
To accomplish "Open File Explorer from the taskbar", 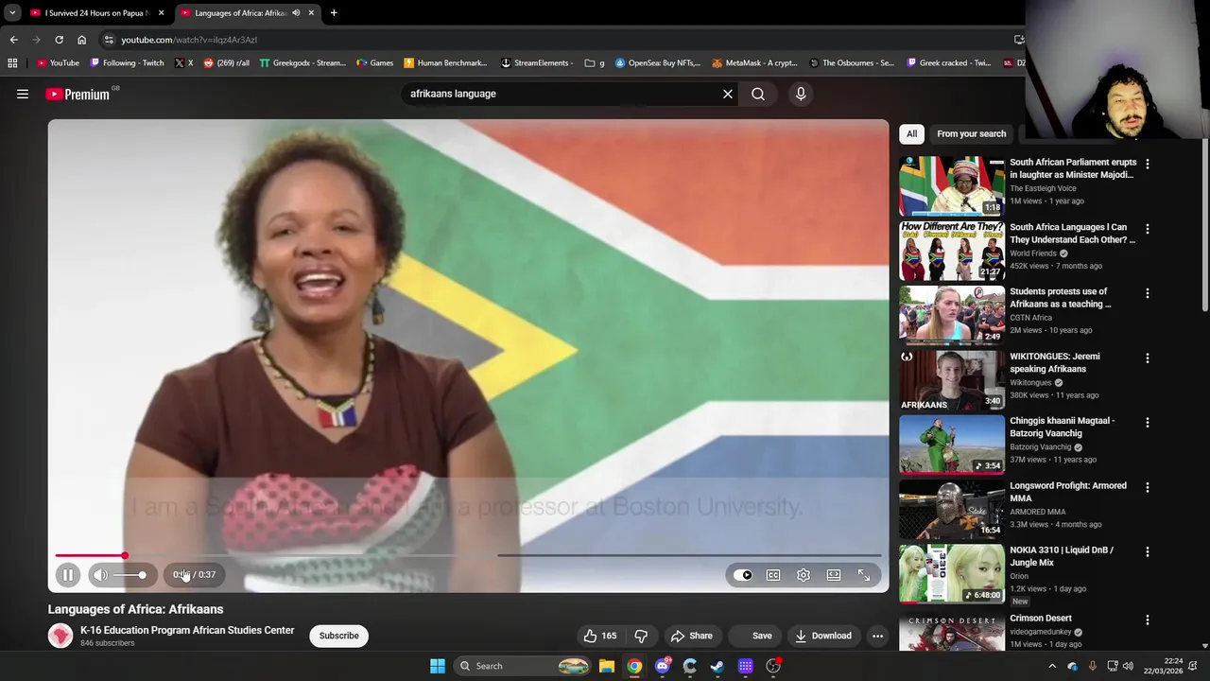I will tap(607, 666).
